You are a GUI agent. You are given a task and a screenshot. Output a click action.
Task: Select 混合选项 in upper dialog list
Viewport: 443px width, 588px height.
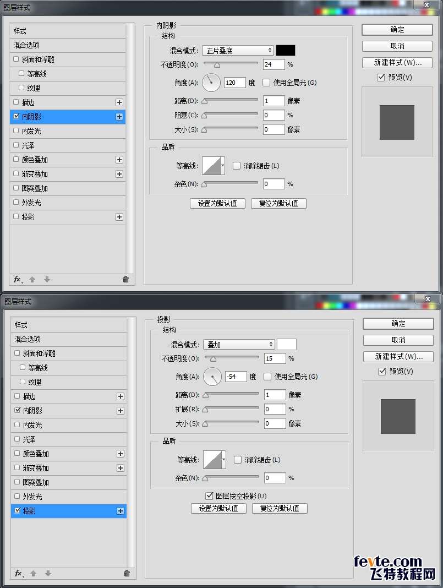coord(68,45)
